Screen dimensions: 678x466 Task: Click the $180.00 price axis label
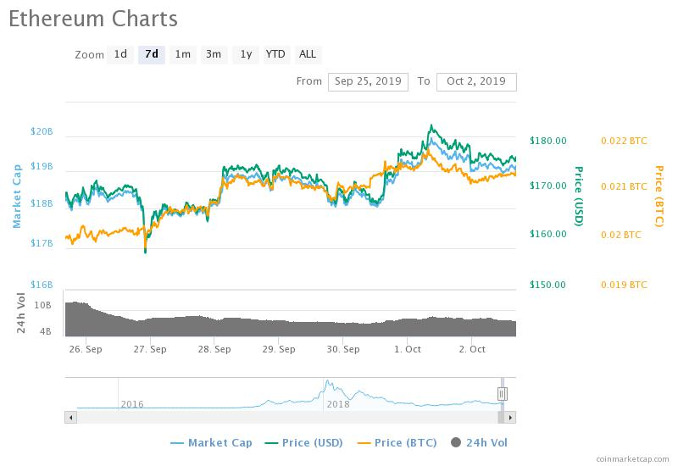point(547,141)
